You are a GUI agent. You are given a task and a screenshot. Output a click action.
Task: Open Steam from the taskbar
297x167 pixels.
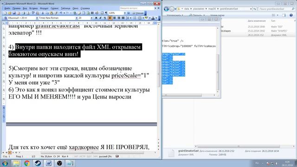[38, 163]
